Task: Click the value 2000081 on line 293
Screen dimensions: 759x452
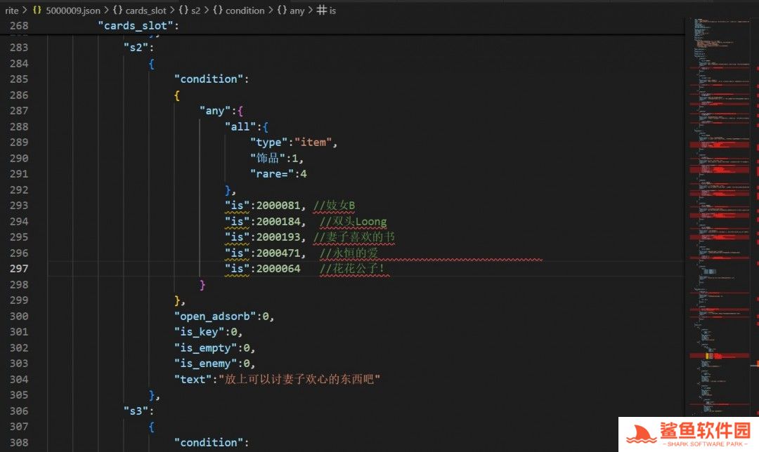Action: point(279,206)
